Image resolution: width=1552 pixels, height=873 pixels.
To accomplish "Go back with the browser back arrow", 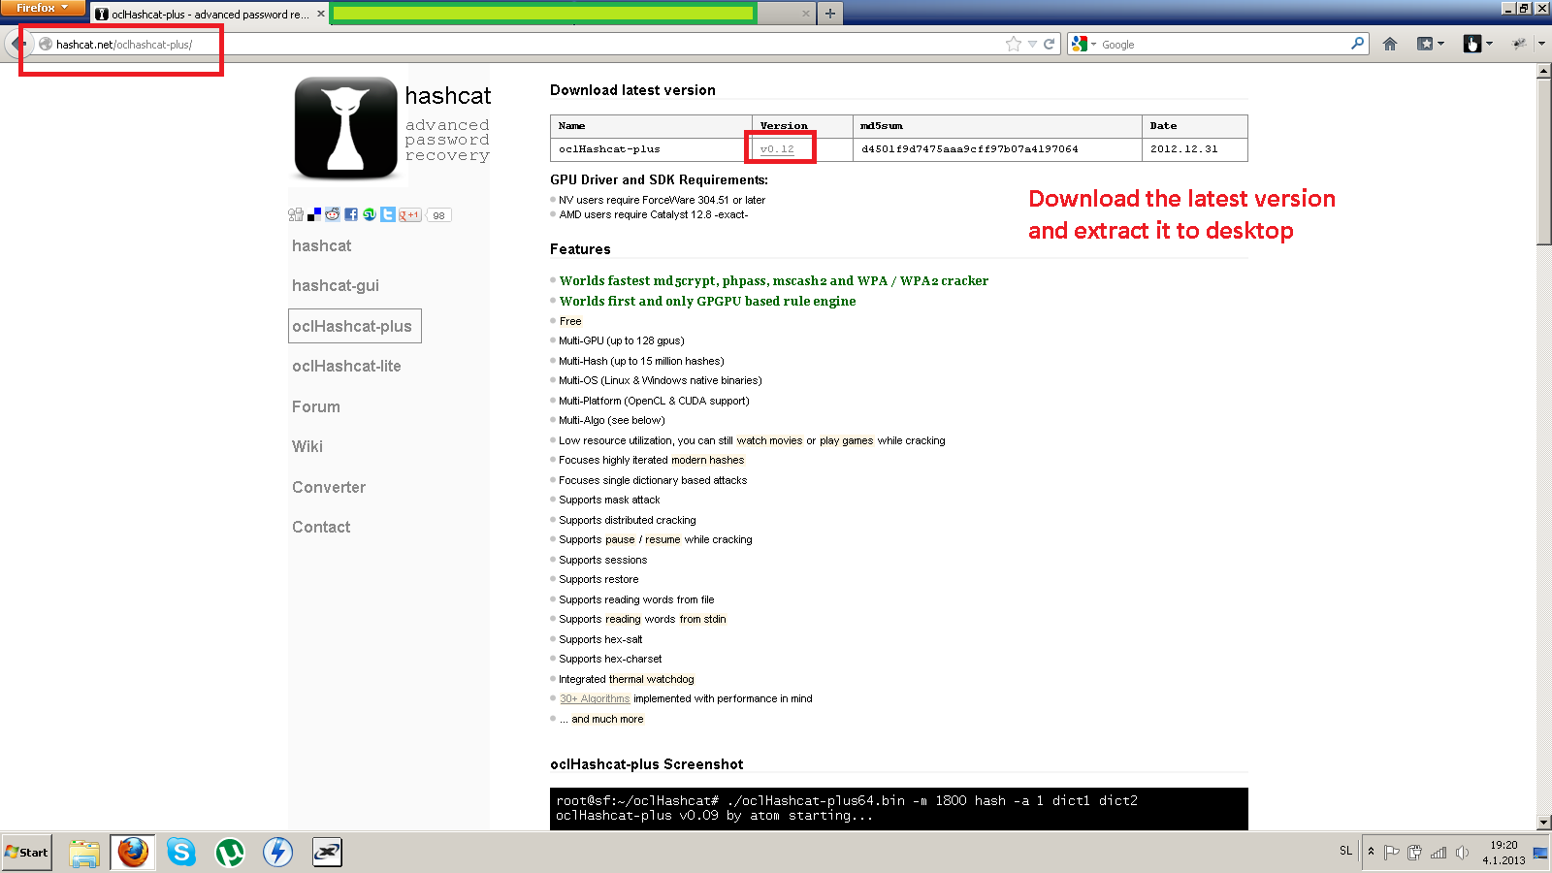I will click(18, 44).
